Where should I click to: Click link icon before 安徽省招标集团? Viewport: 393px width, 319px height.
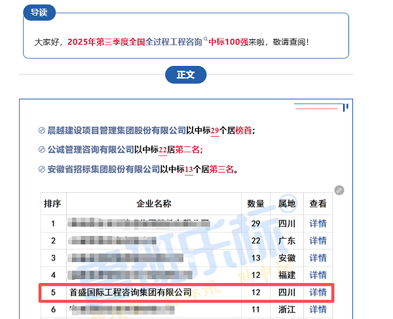[x=43, y=169]
